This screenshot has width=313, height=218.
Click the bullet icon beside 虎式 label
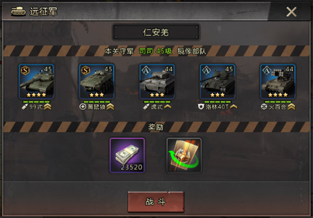146,107
